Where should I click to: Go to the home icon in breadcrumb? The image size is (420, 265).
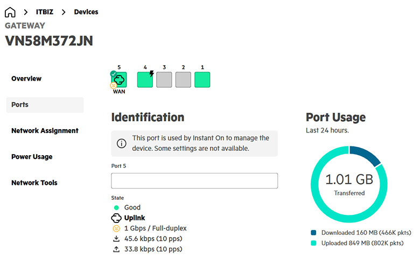(x=10, y=12)
